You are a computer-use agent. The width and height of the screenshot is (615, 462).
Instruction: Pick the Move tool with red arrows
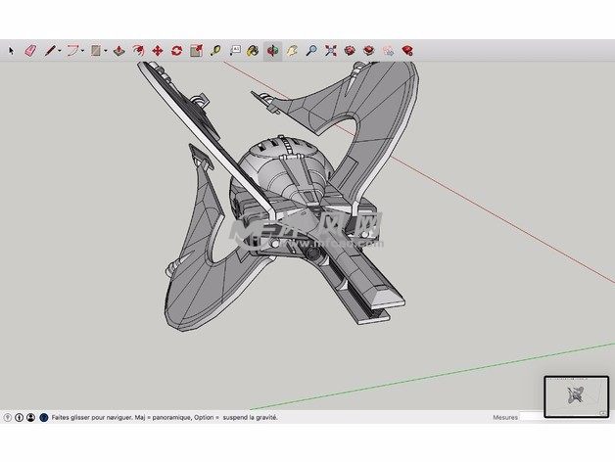point(157,50)
